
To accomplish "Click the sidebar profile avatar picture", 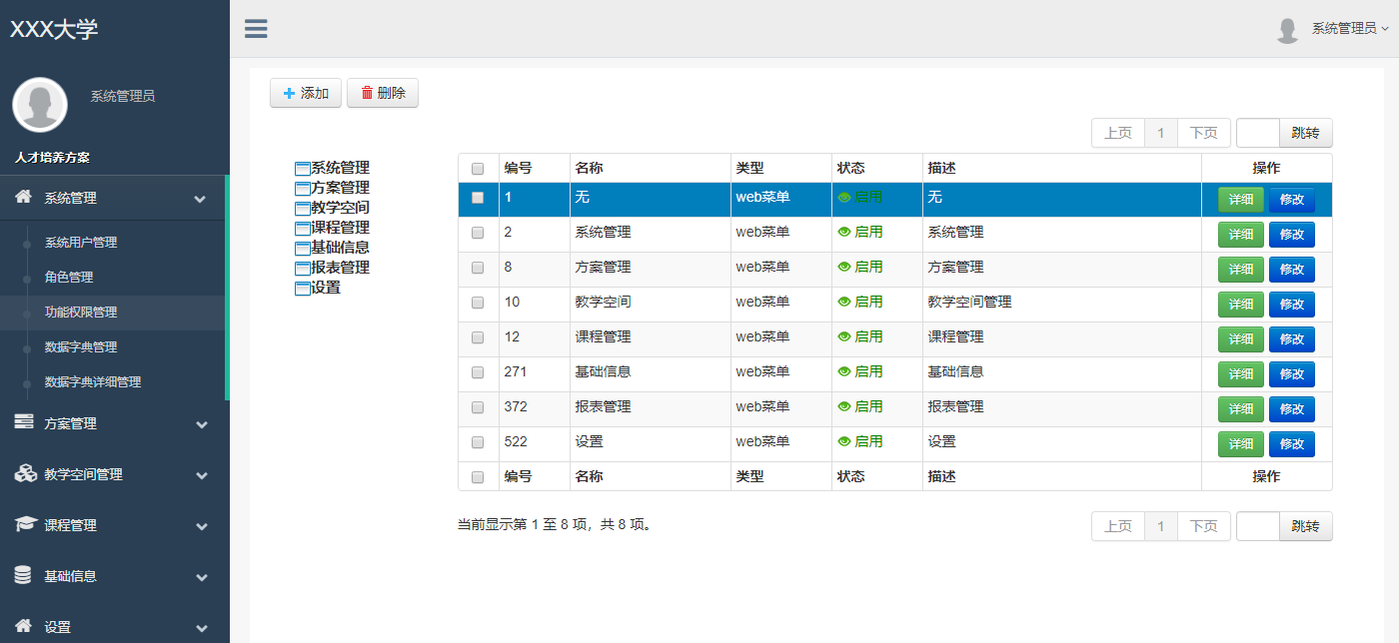I will pyautogui.click(x=40, y=105).
